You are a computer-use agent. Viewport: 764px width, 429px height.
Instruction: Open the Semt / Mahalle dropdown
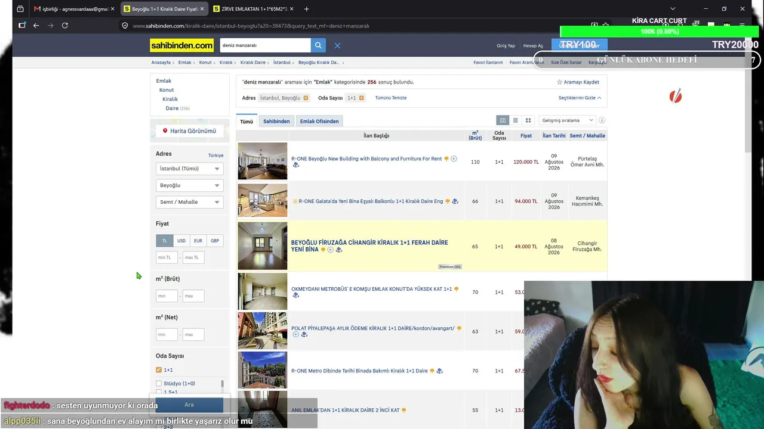click(189, 202)
